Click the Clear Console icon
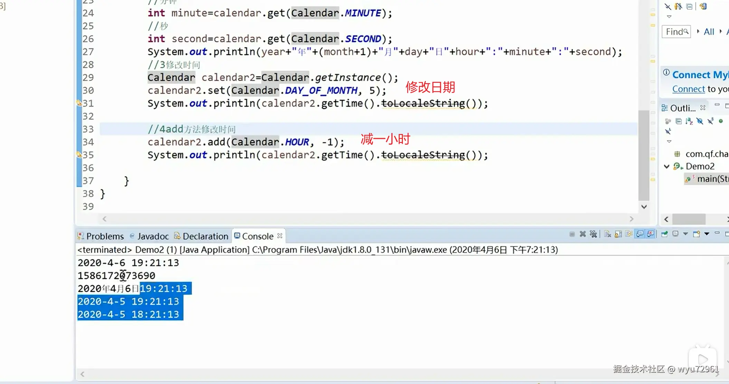The image size is (729, 384). coord(607,234)
